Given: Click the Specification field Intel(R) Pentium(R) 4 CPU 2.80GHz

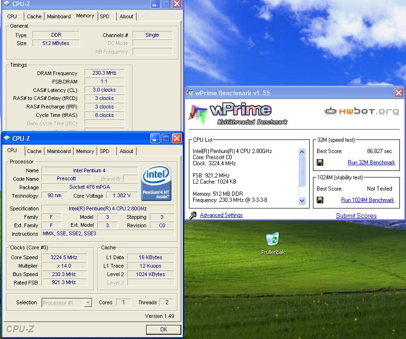Looking at the screenshot, I should coord(108,208).
